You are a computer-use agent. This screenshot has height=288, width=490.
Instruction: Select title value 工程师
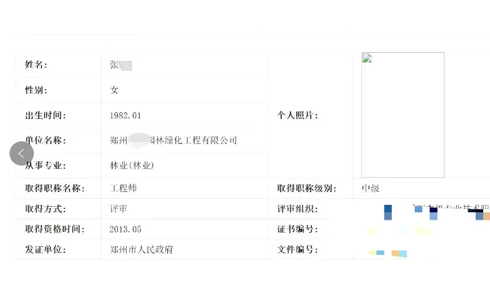[x=123, y=188]
